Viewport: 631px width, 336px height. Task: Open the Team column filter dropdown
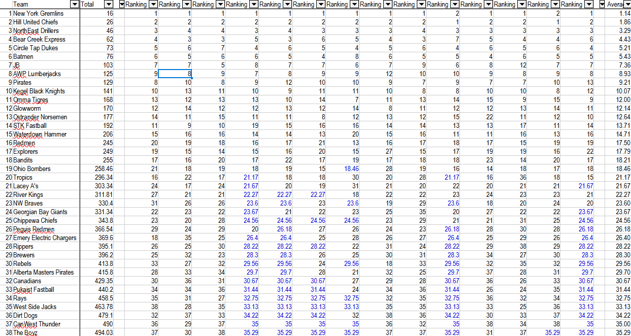click(75, 5)
